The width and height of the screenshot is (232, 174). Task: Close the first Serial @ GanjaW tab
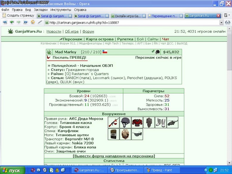(x=70, y=16)
